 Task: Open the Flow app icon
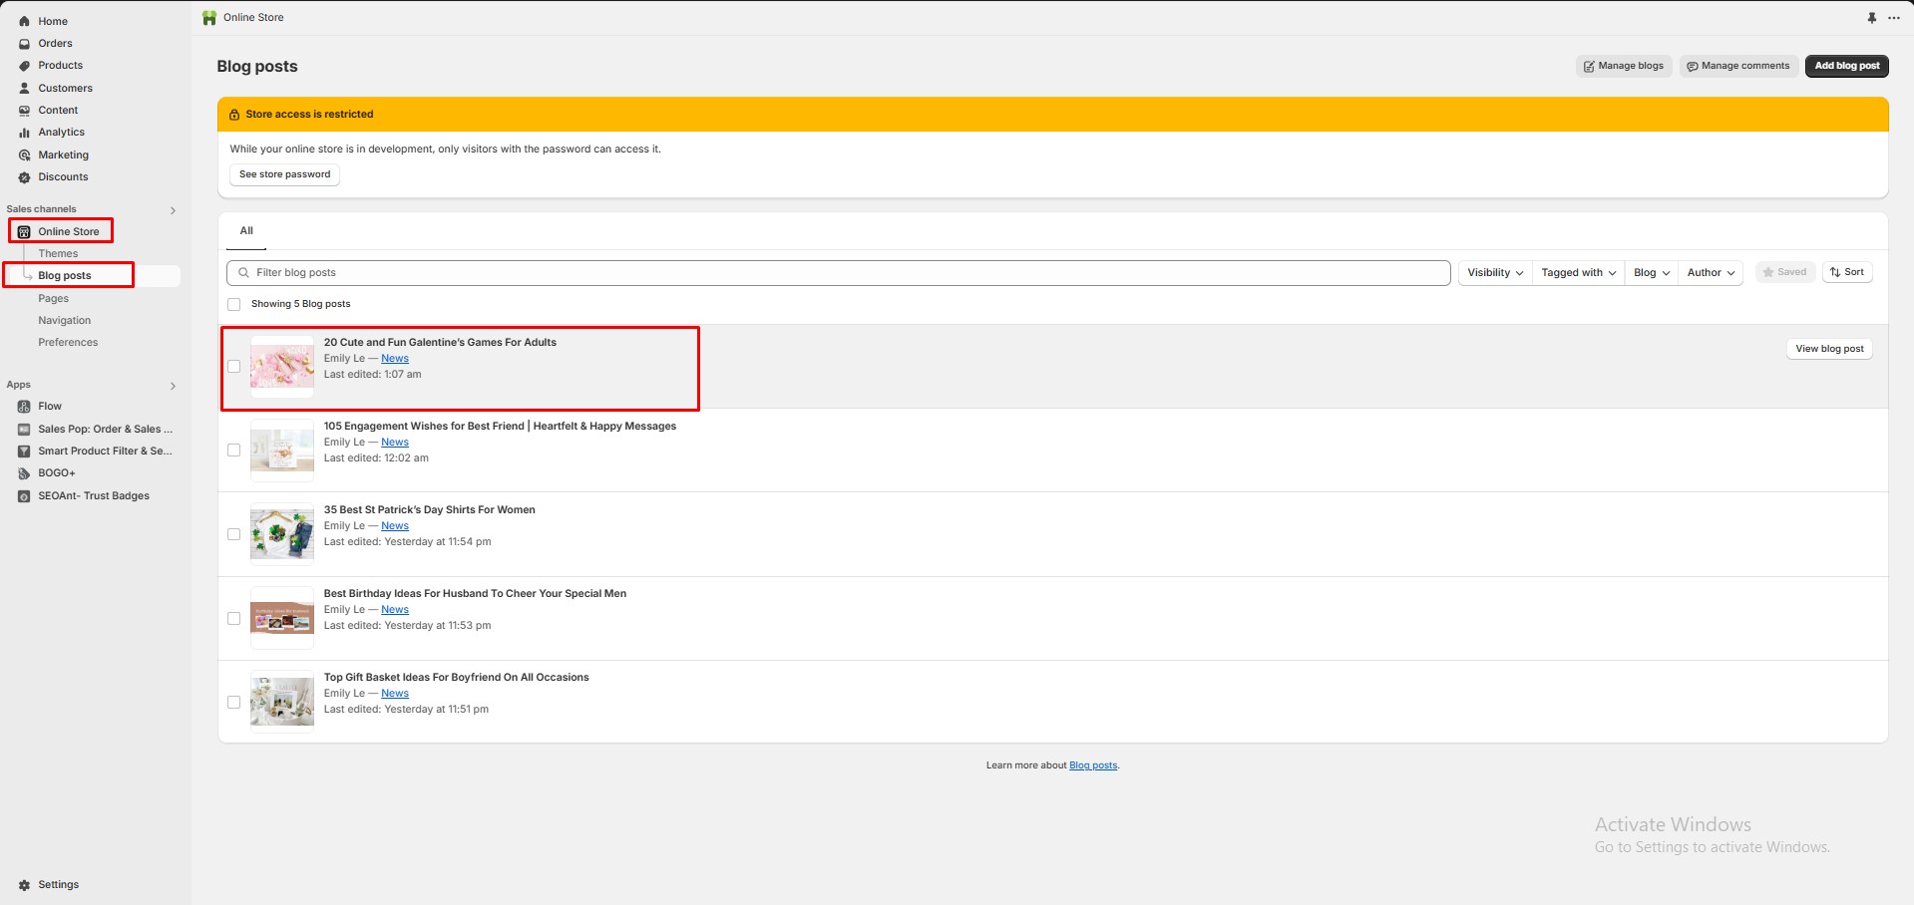pyautogui.click(x=24, y=407)
